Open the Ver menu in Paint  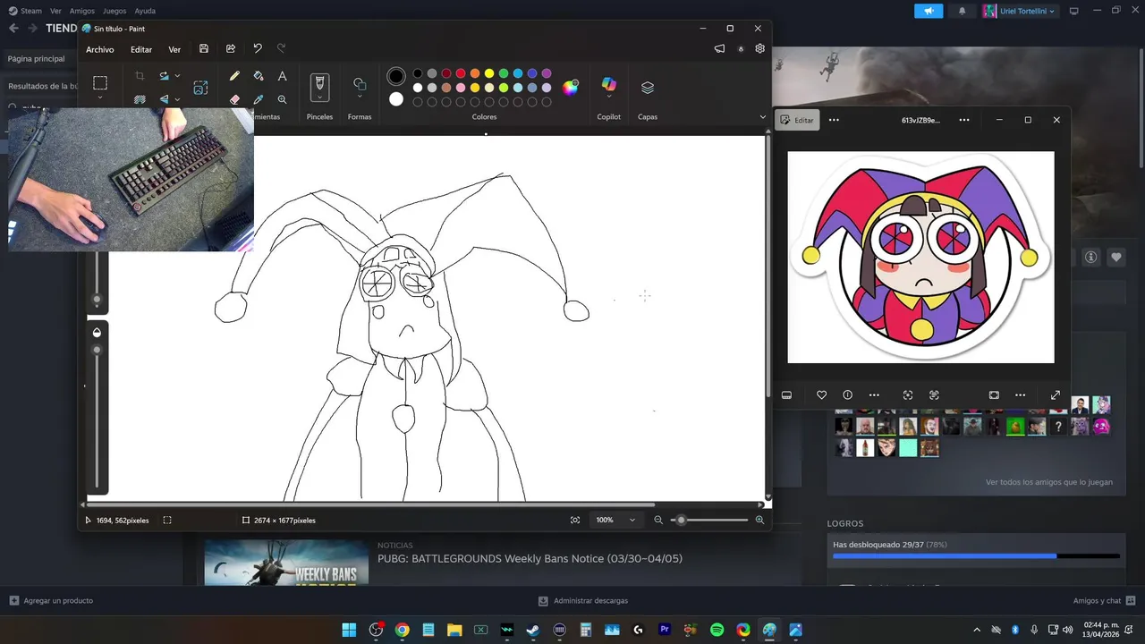174,49
